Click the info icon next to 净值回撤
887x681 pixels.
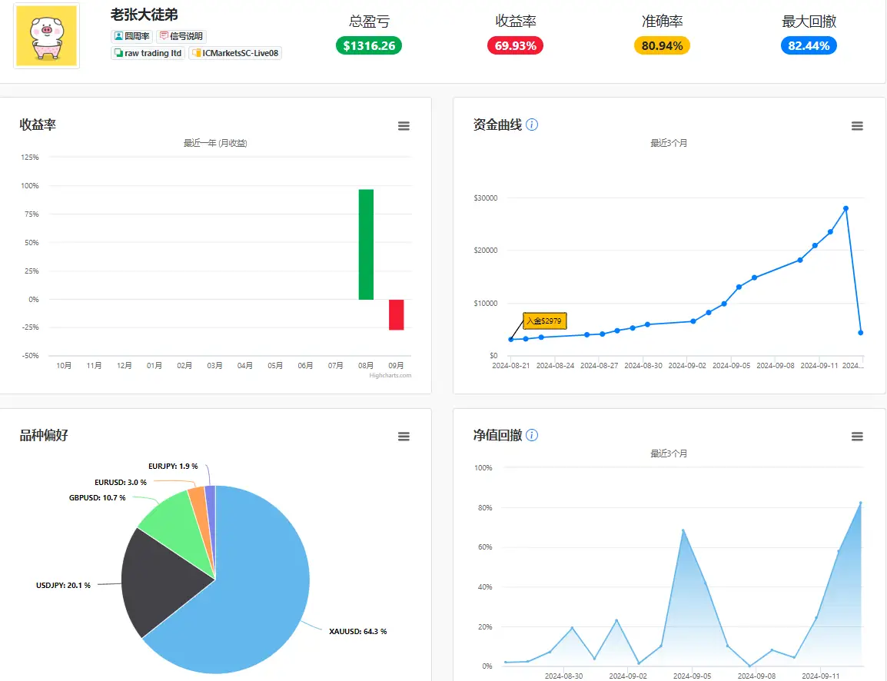click(x=532, y=435)
